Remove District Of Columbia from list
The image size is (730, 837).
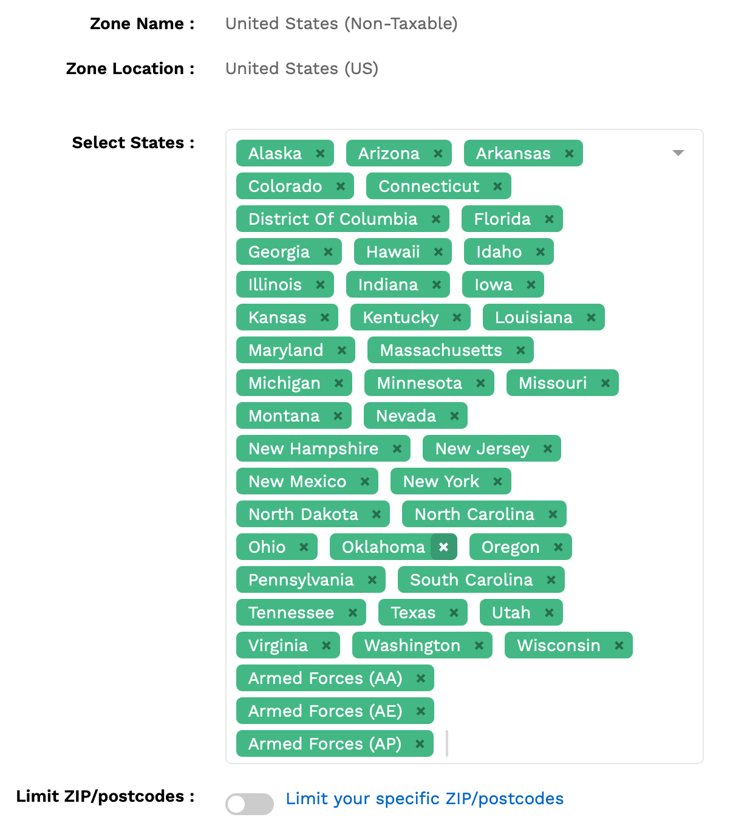(x=435, y=219)
